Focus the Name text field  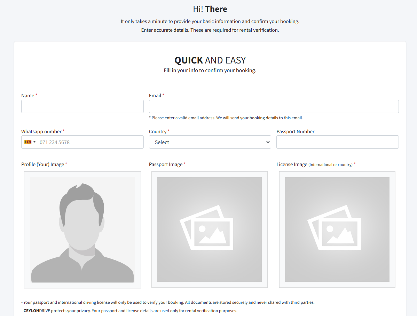[x=82, y=106]
